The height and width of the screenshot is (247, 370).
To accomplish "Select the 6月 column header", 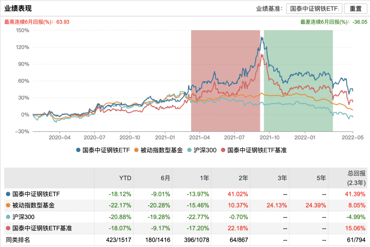I will click(x=165, y=178).
